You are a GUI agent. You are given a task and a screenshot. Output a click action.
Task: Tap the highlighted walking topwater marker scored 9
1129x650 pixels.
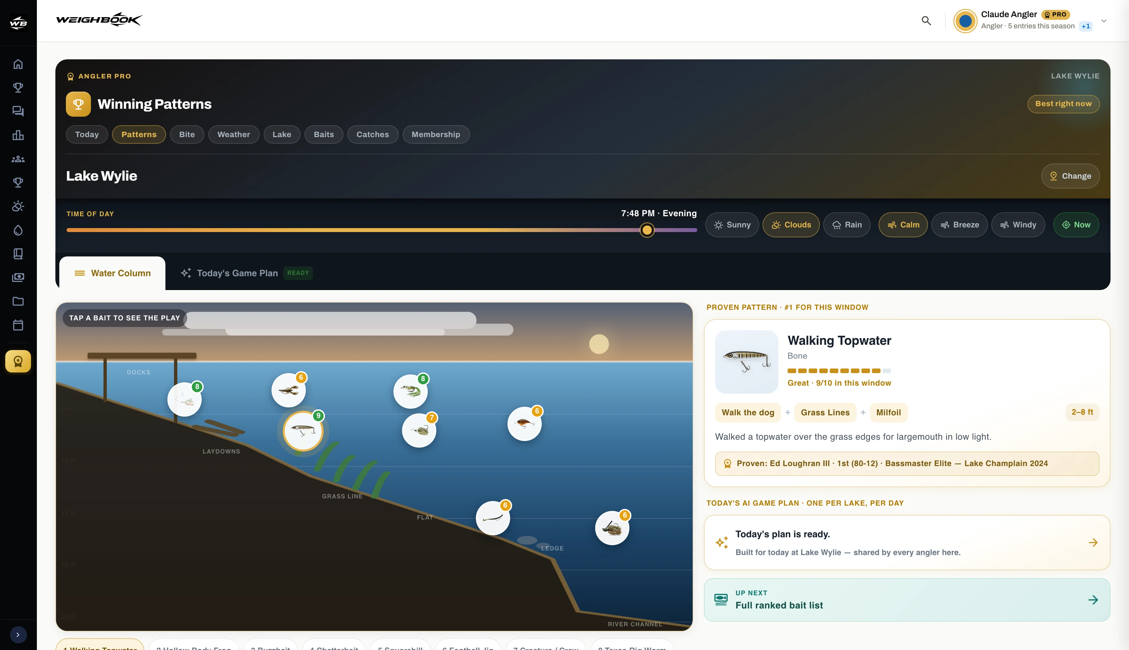pyautogui.click(x=303, y=431)
